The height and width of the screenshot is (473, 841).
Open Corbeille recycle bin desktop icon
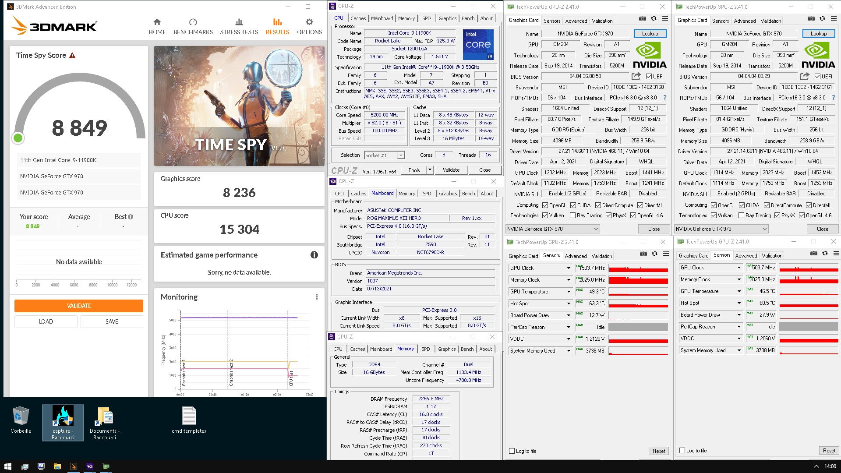tap(21, 420)
